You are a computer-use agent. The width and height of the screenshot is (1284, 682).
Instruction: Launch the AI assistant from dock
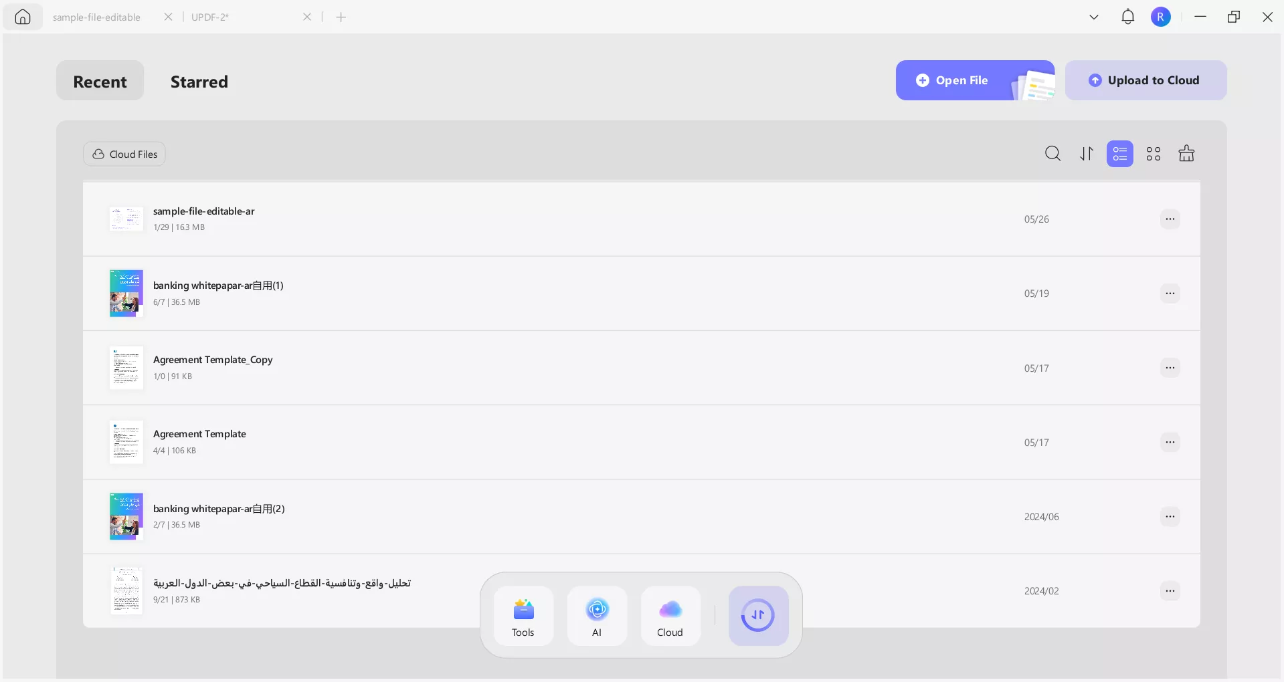point(597,616)
